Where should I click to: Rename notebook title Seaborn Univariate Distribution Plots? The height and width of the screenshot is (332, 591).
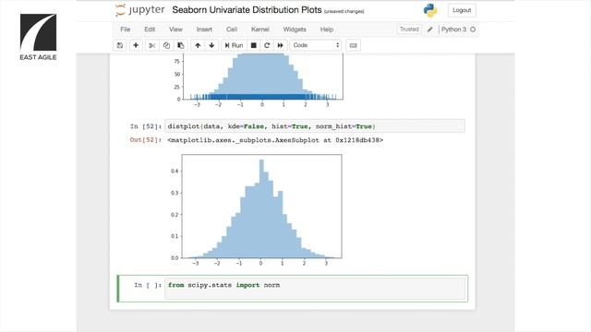pyautogui.click(x=247, y=10)
